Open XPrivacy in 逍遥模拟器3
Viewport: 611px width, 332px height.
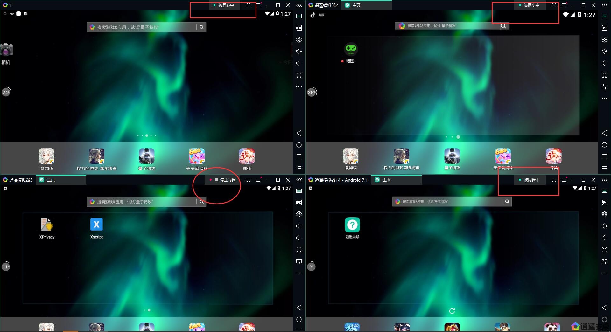[x=47, y=225]
